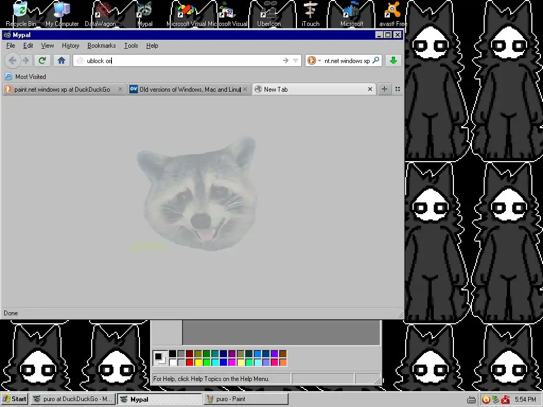Open a new tab with the plus button

(384, 89)
